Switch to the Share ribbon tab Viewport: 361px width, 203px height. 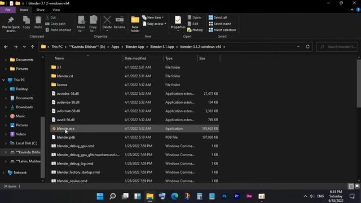[x=40, y=10]
